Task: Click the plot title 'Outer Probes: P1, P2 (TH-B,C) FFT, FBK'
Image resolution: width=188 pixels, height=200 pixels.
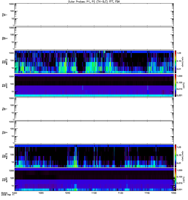Action: tap(94, 2)
